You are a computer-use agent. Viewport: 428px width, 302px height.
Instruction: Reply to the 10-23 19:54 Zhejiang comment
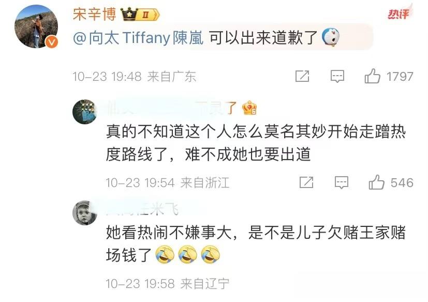(x=342, y=182)
